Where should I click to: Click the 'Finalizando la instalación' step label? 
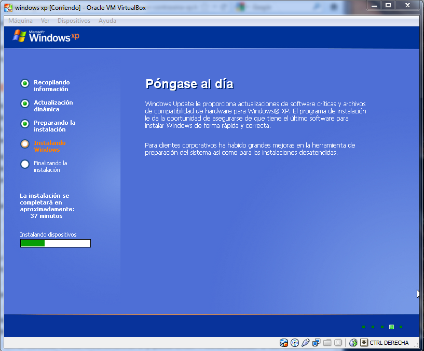pyautogui.click(x=50, y=167)
